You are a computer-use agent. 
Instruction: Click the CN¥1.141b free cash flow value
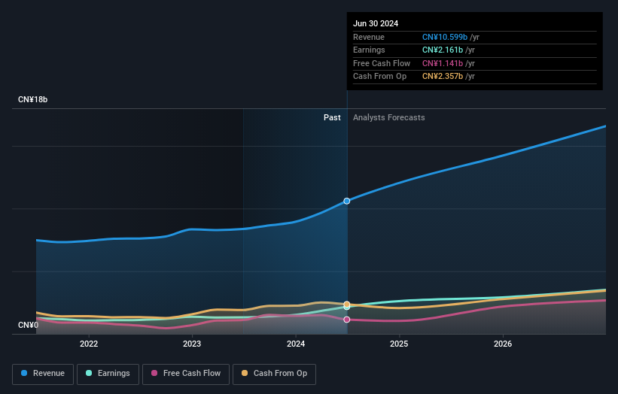(x=443, y=63)
